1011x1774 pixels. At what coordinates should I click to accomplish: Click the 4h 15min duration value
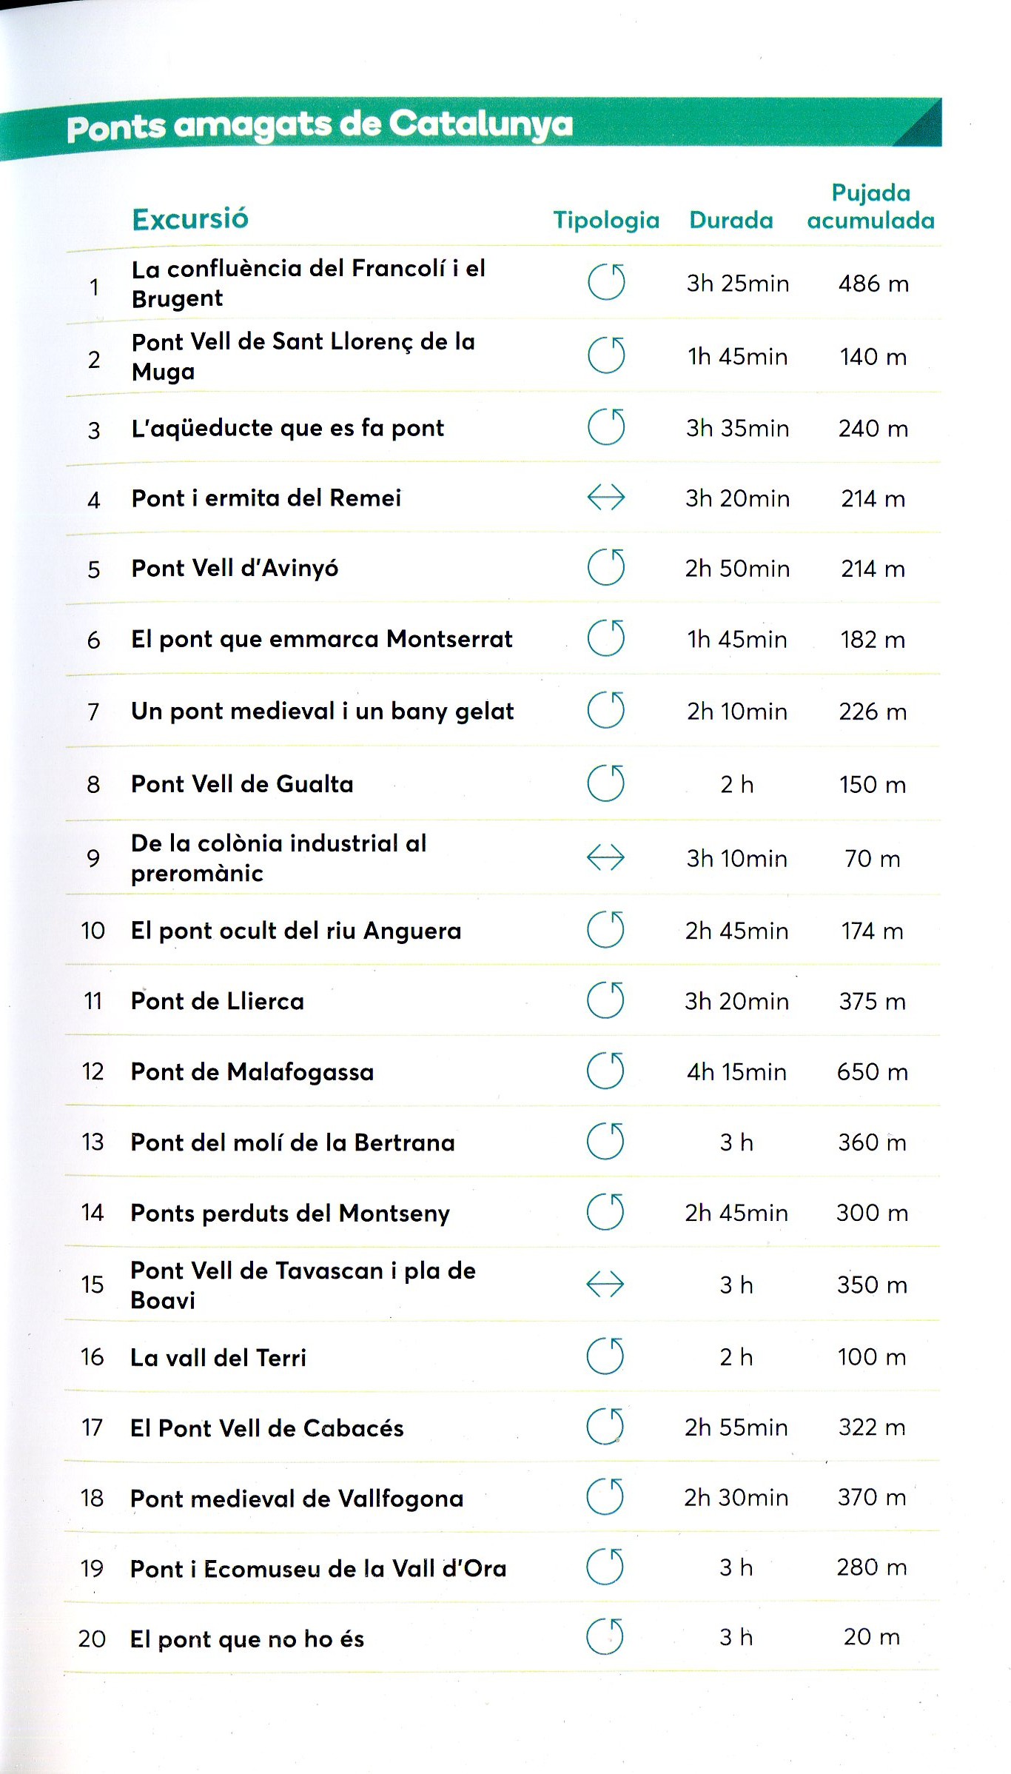coord(737,1072)
